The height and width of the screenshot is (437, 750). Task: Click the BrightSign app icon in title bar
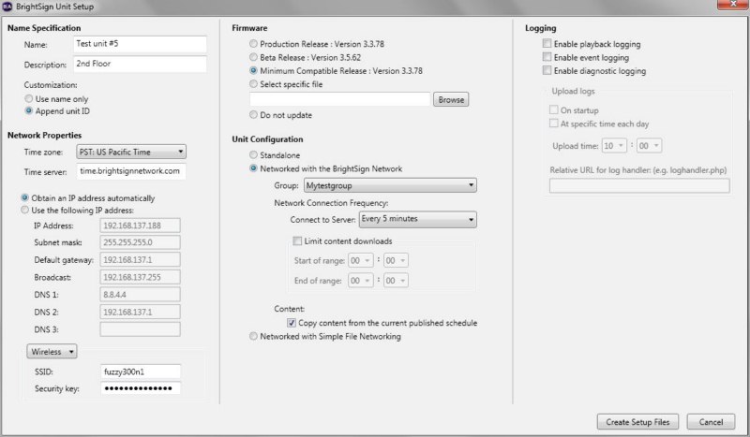tap(7, 7)
